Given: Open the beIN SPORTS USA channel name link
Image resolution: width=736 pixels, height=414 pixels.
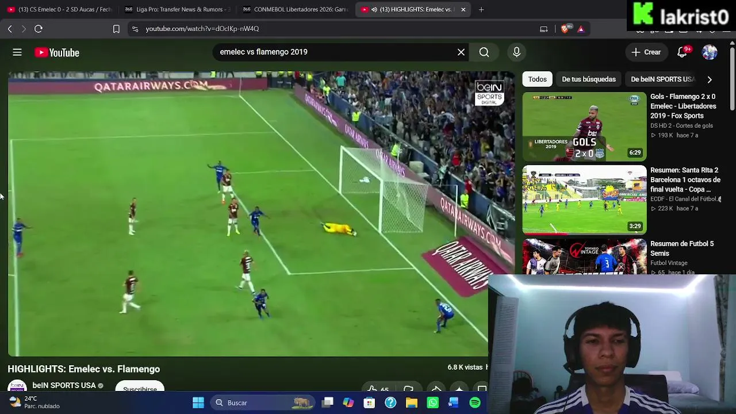Looking at the screenshot, I should coord(64,385).
